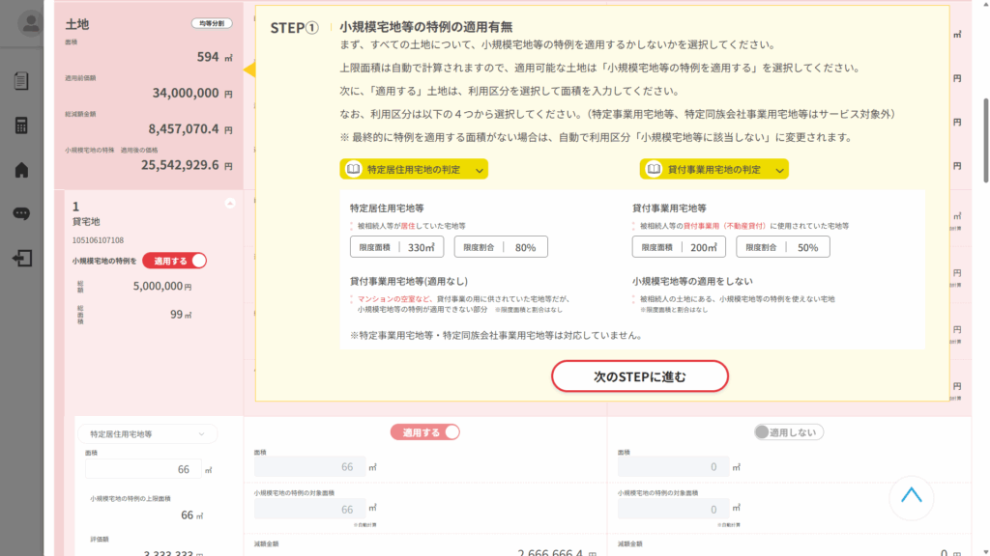Expand the 貸付事業用宅地の判定 yellow dropdown
Image resolution: width=990 pixels, height=556 pixels.
tap(714, 169)
